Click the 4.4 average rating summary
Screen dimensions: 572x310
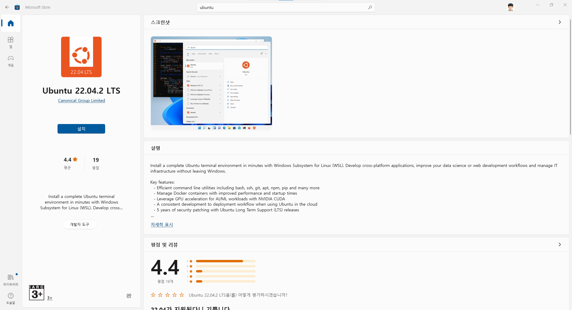point(71,163)
